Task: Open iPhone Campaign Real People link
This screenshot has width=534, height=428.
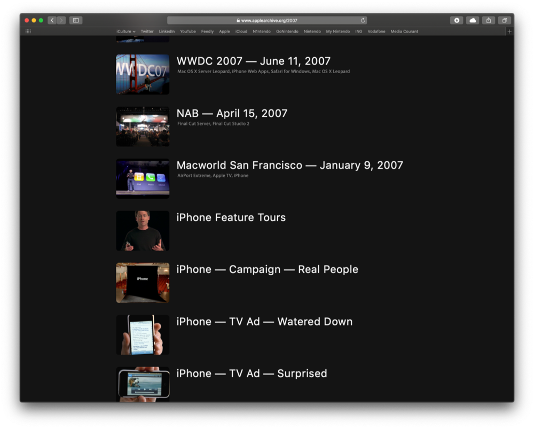Action: [268, 269]
